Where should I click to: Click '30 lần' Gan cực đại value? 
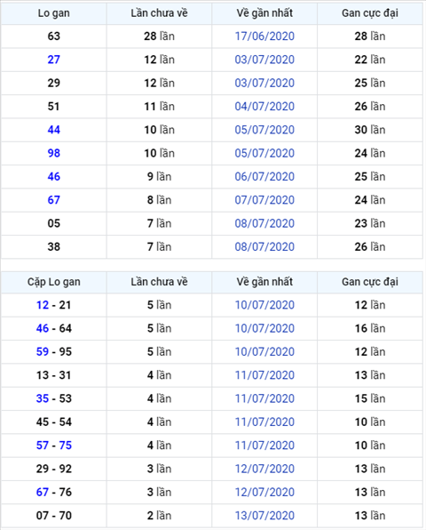[370, 130]
